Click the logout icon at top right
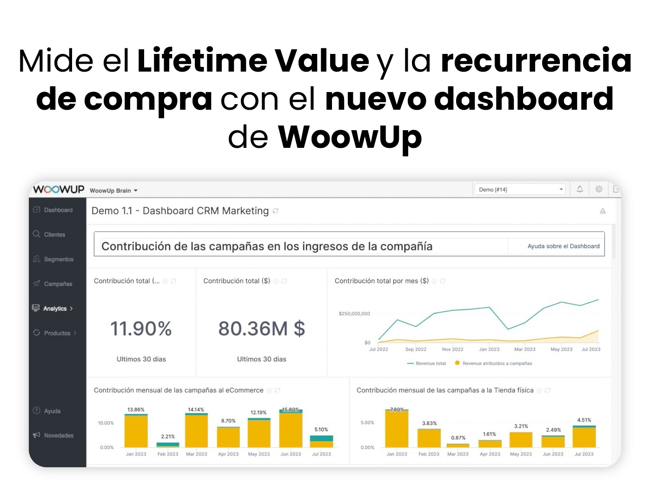The image size is (650, 497). coord(616,189)
